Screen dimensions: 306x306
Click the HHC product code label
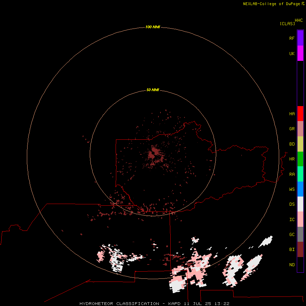299,20
